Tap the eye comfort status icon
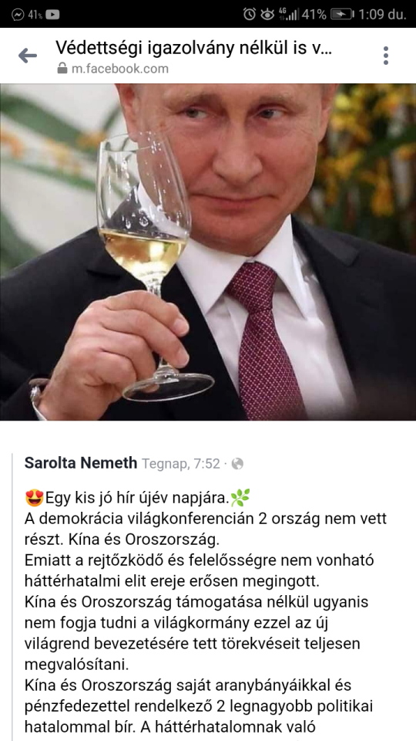Screen dimensions: 416x741 [x=267, y=15]
